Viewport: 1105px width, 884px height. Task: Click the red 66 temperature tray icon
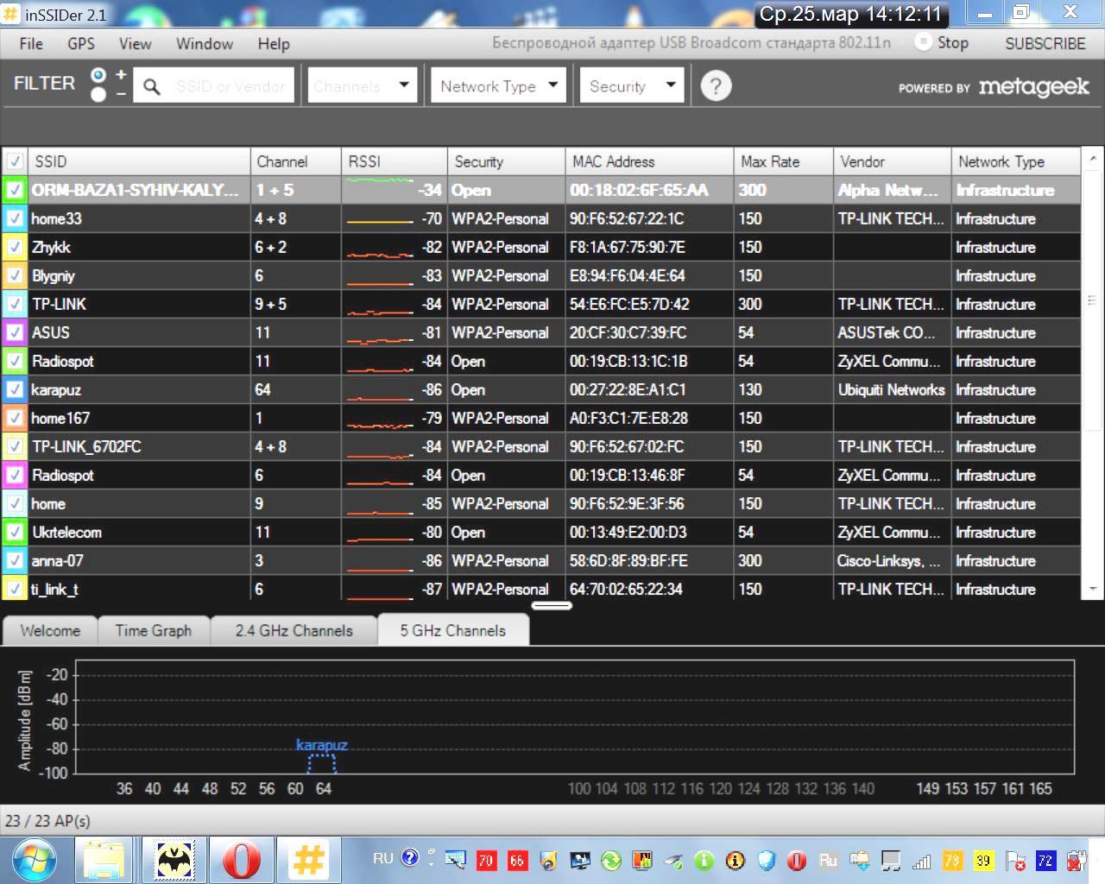(x=516, y=860)
